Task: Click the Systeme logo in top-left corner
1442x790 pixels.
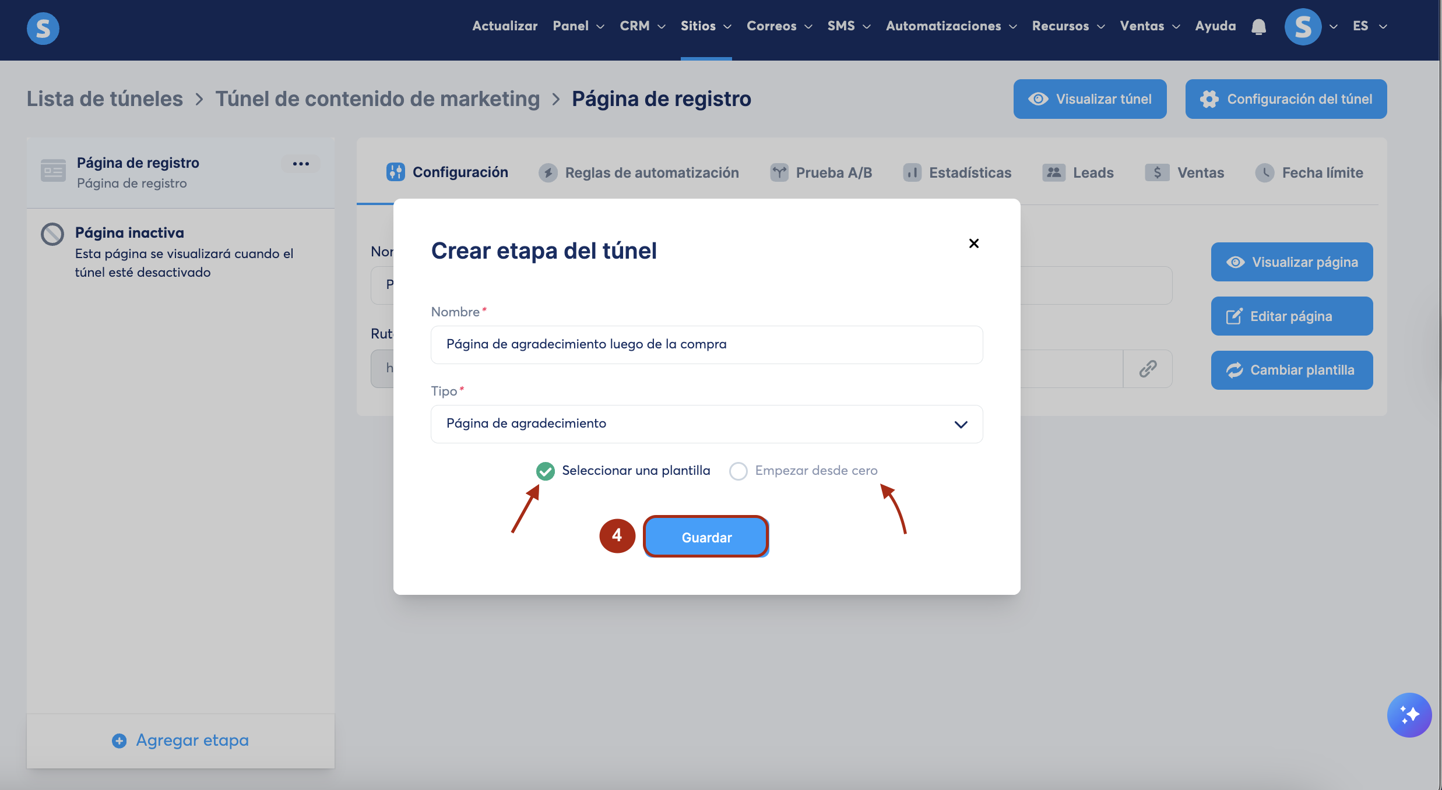Action: pos(43,28)
